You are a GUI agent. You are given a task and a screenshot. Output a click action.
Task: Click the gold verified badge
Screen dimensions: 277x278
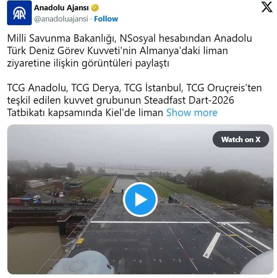point(95,8)
